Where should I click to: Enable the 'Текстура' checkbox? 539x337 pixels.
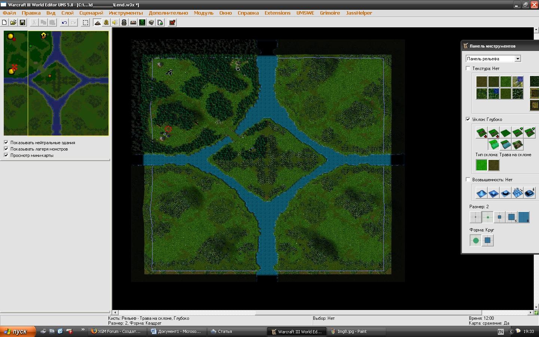point(468,69)
